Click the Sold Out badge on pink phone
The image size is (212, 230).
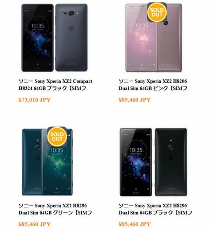pyautogui.click(x=157, y=12)
